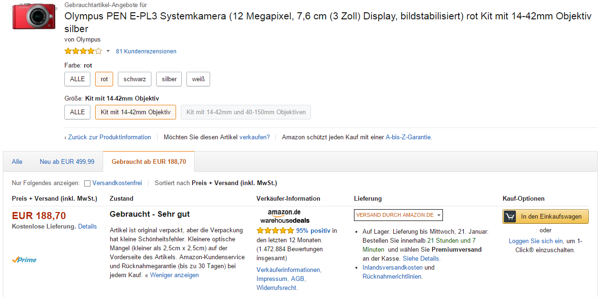
Task: Click the four-star customer rating icon
Action: 83,51
